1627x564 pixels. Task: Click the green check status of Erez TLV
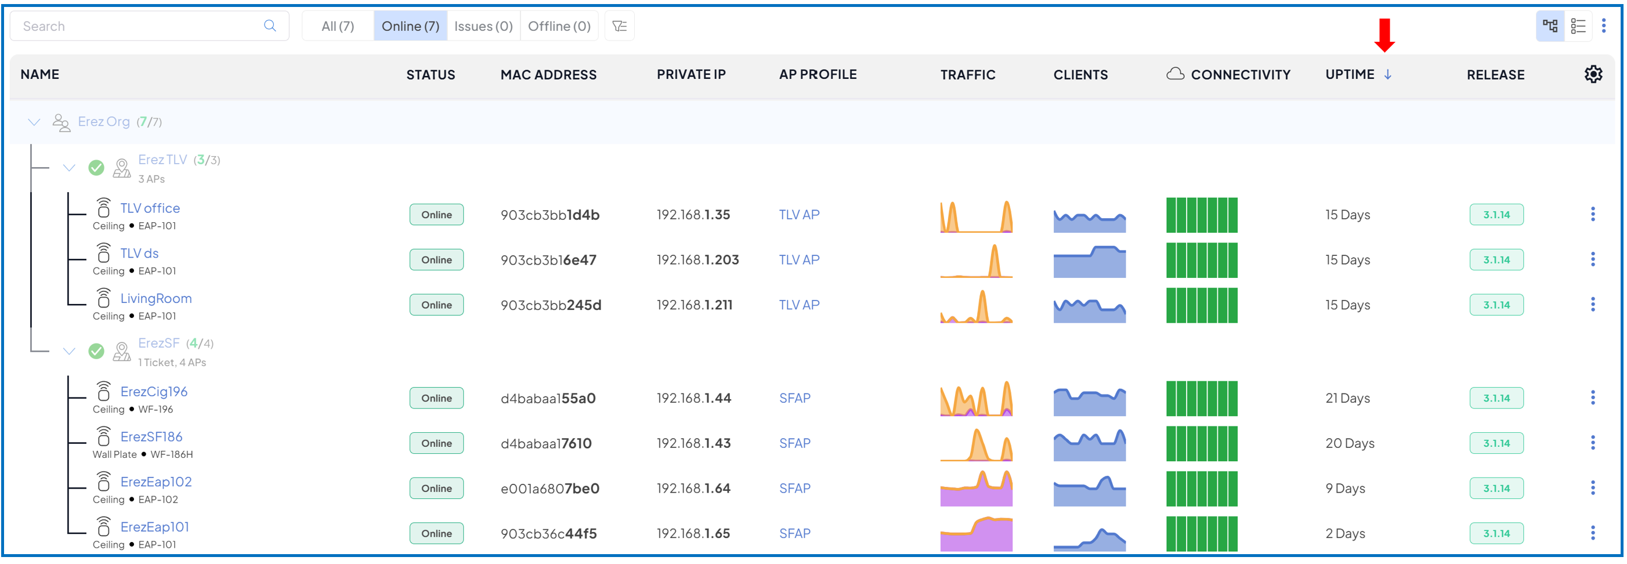click(x=96, y=168)
